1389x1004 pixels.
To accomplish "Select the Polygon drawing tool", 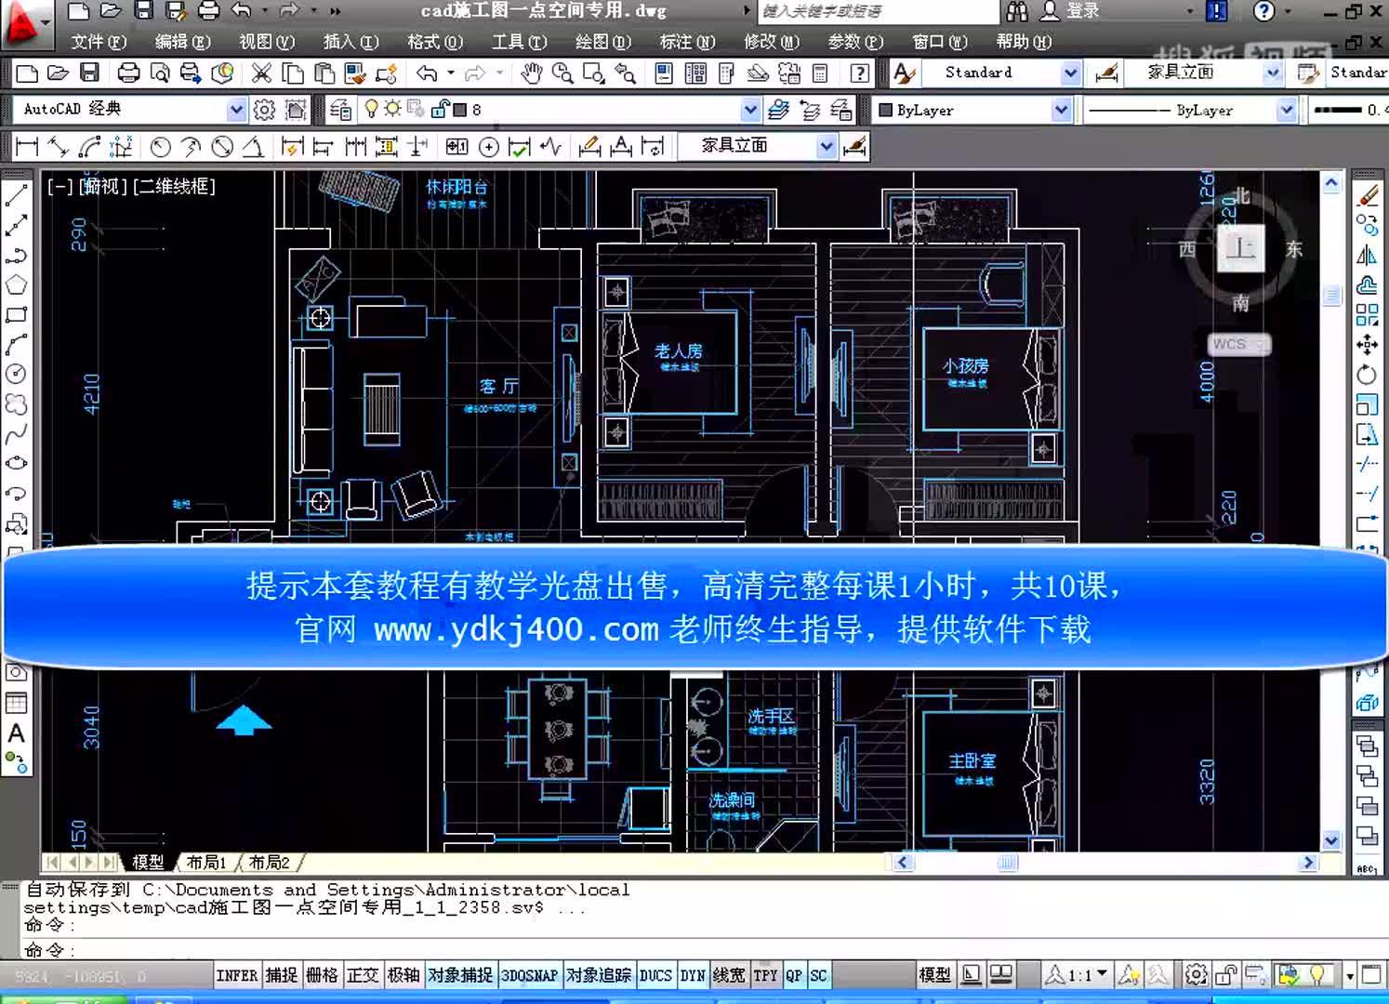I will click(x=17, y=285).
